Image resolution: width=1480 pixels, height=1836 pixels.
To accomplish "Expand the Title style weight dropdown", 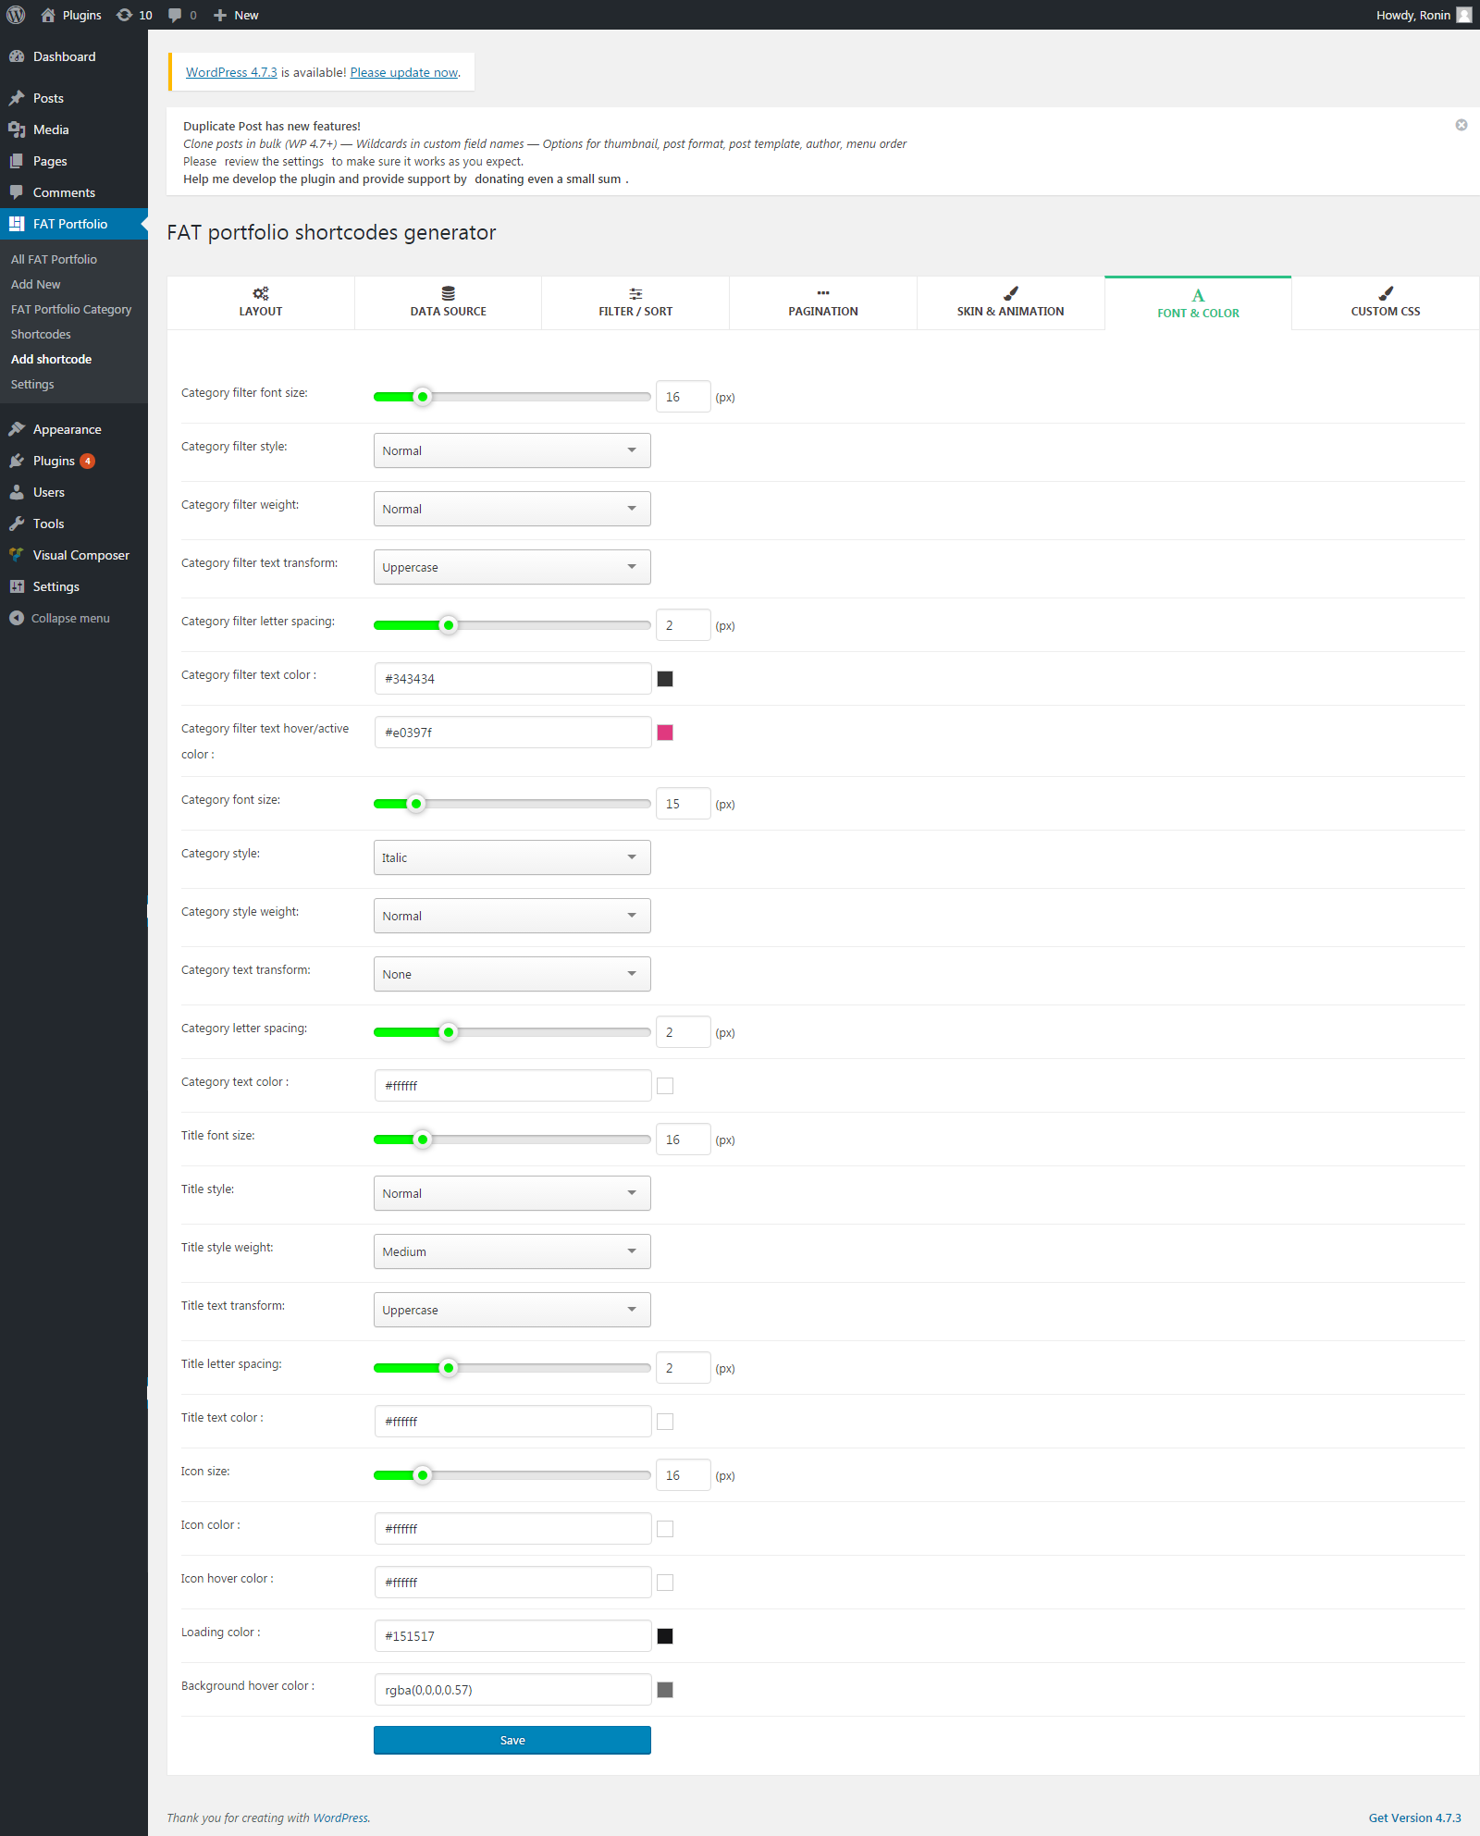I will pyautogui.click(x=512, y=1251).
